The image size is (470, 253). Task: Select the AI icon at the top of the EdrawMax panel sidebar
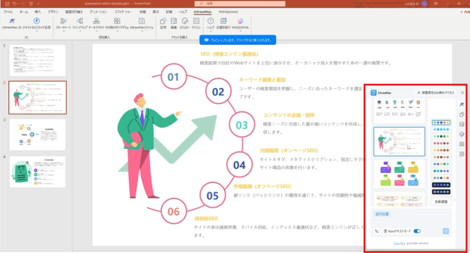point(462,104)
